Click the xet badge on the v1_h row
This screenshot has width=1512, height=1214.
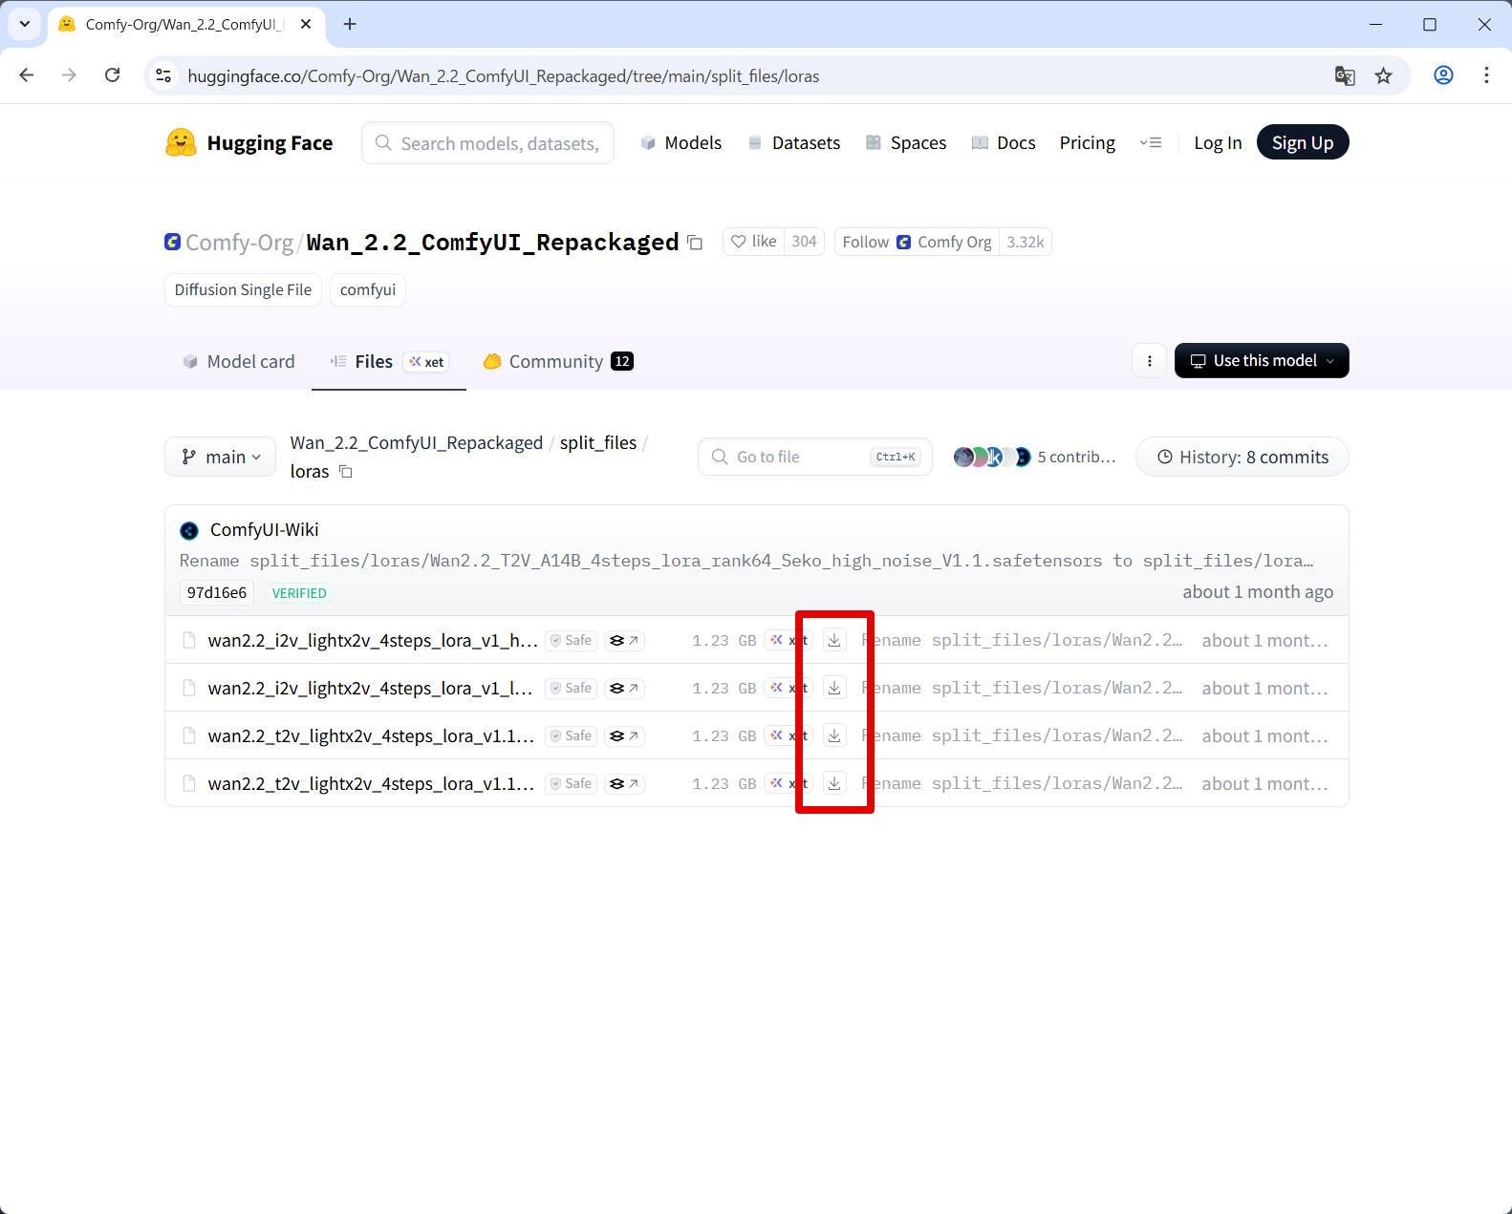(x=788, y=640)
